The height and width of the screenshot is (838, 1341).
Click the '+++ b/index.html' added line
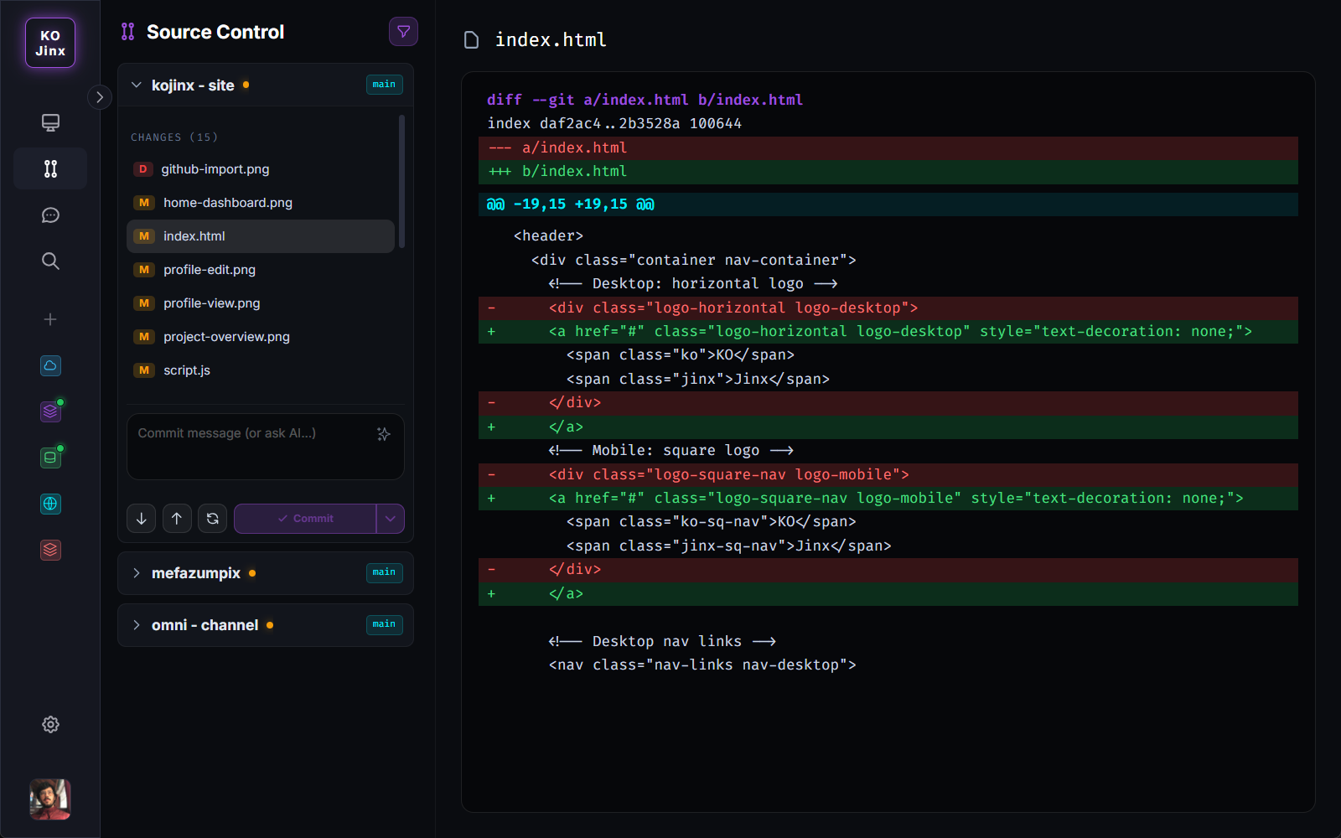[888, 172]
